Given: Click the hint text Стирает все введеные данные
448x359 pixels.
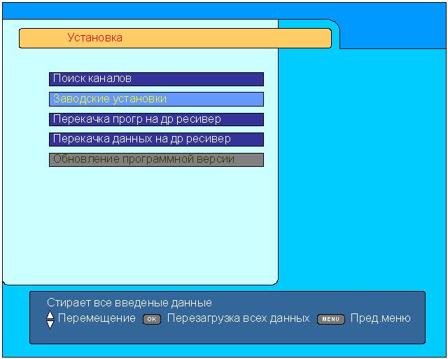Looking at the screenshot, I should (129, 303).
